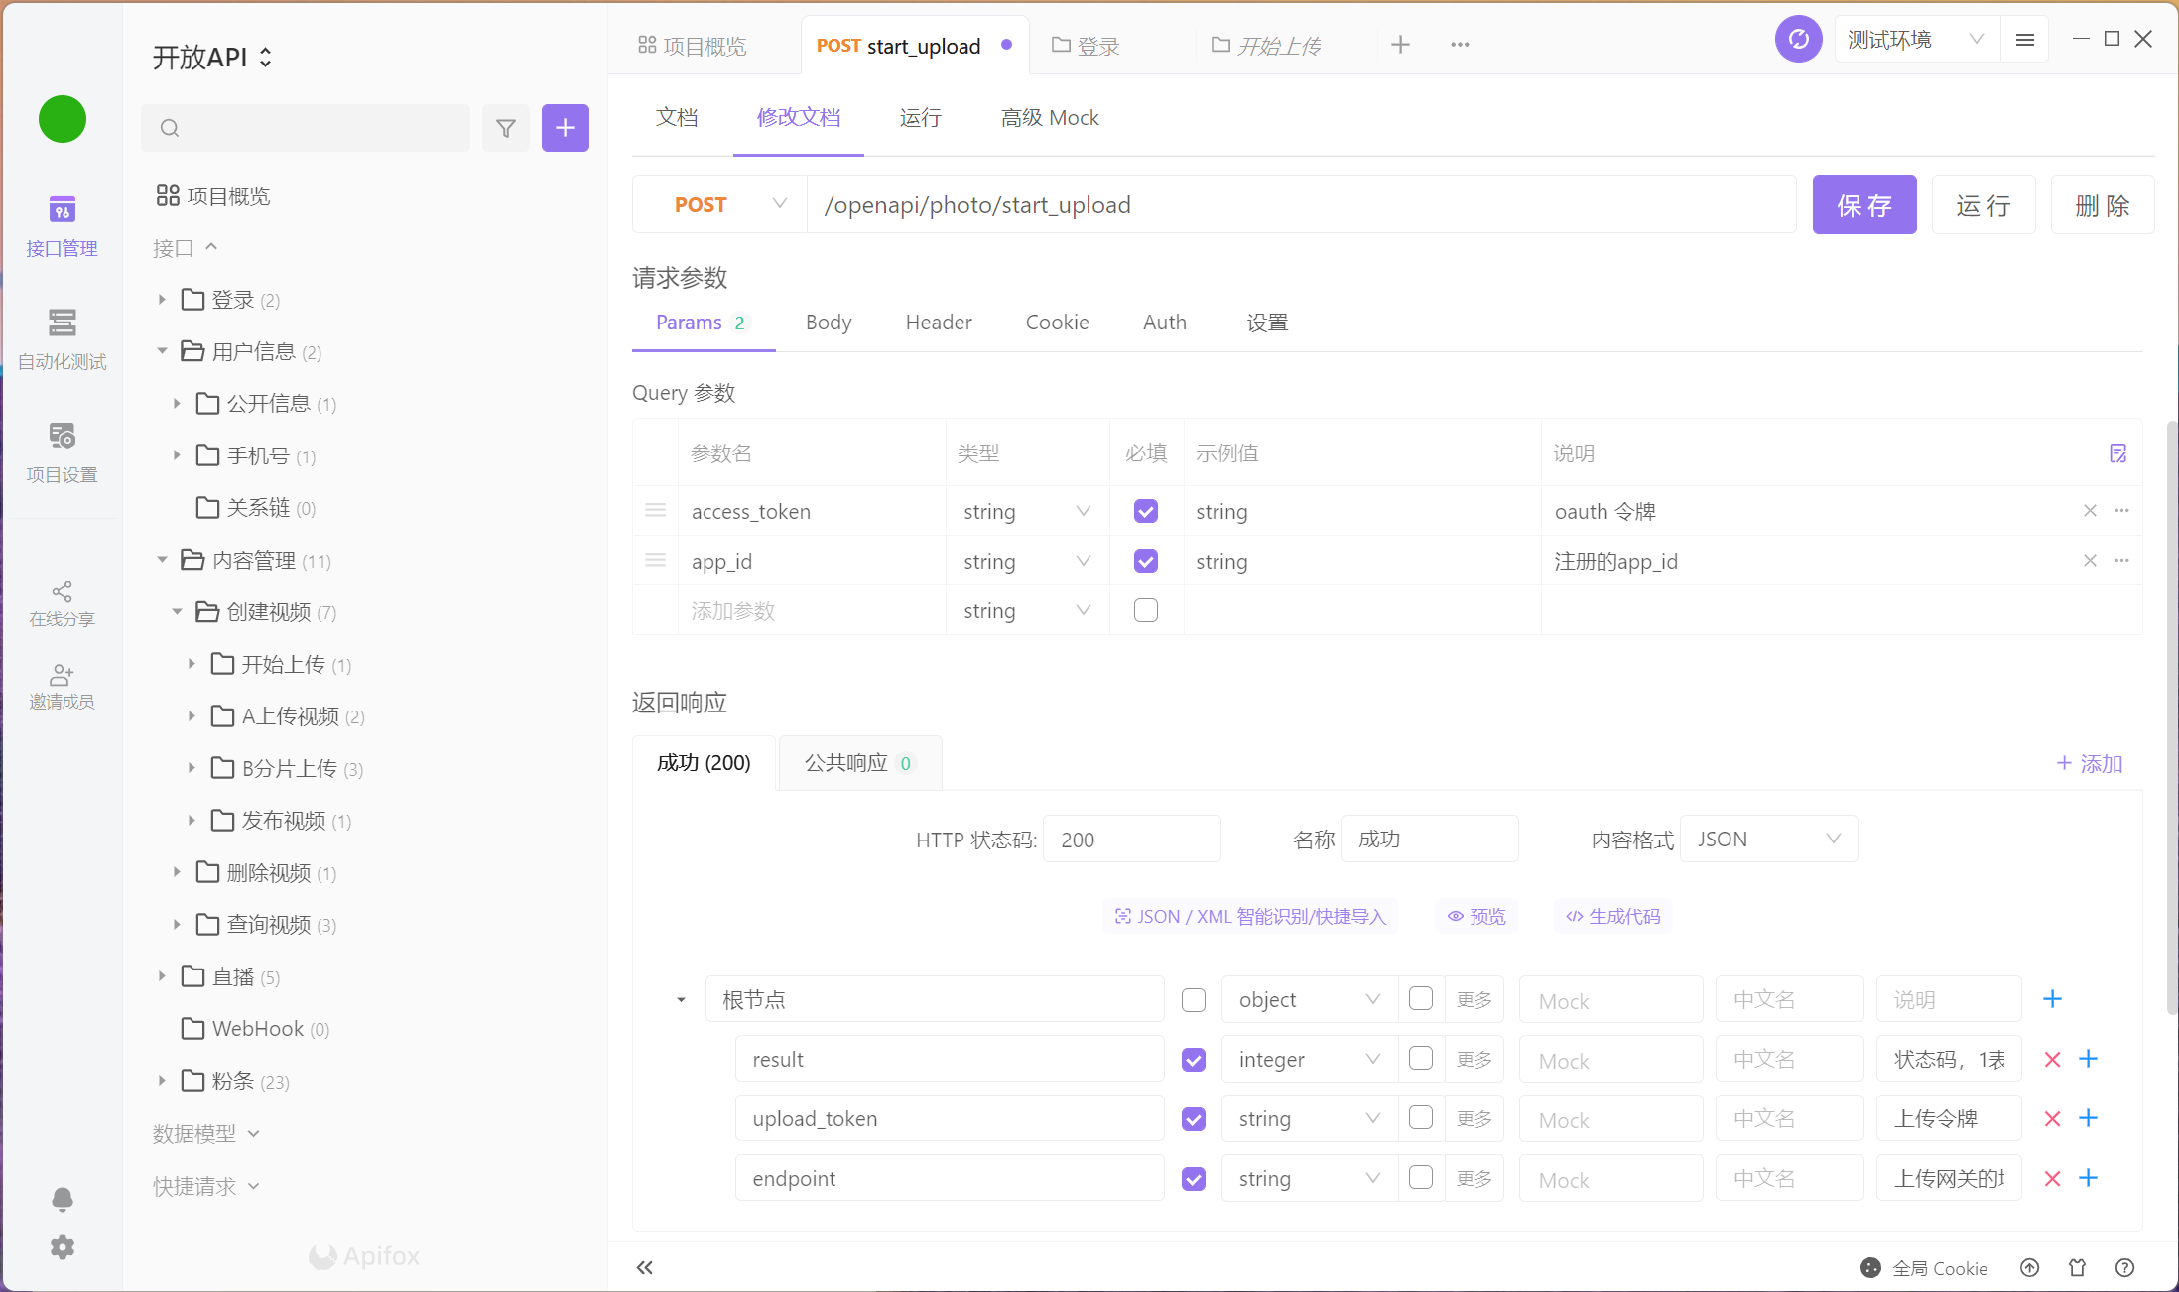This screenshot has width=2179, height=1292.
Task: Uncheck required for upload_token field
Action: 1194,1119
